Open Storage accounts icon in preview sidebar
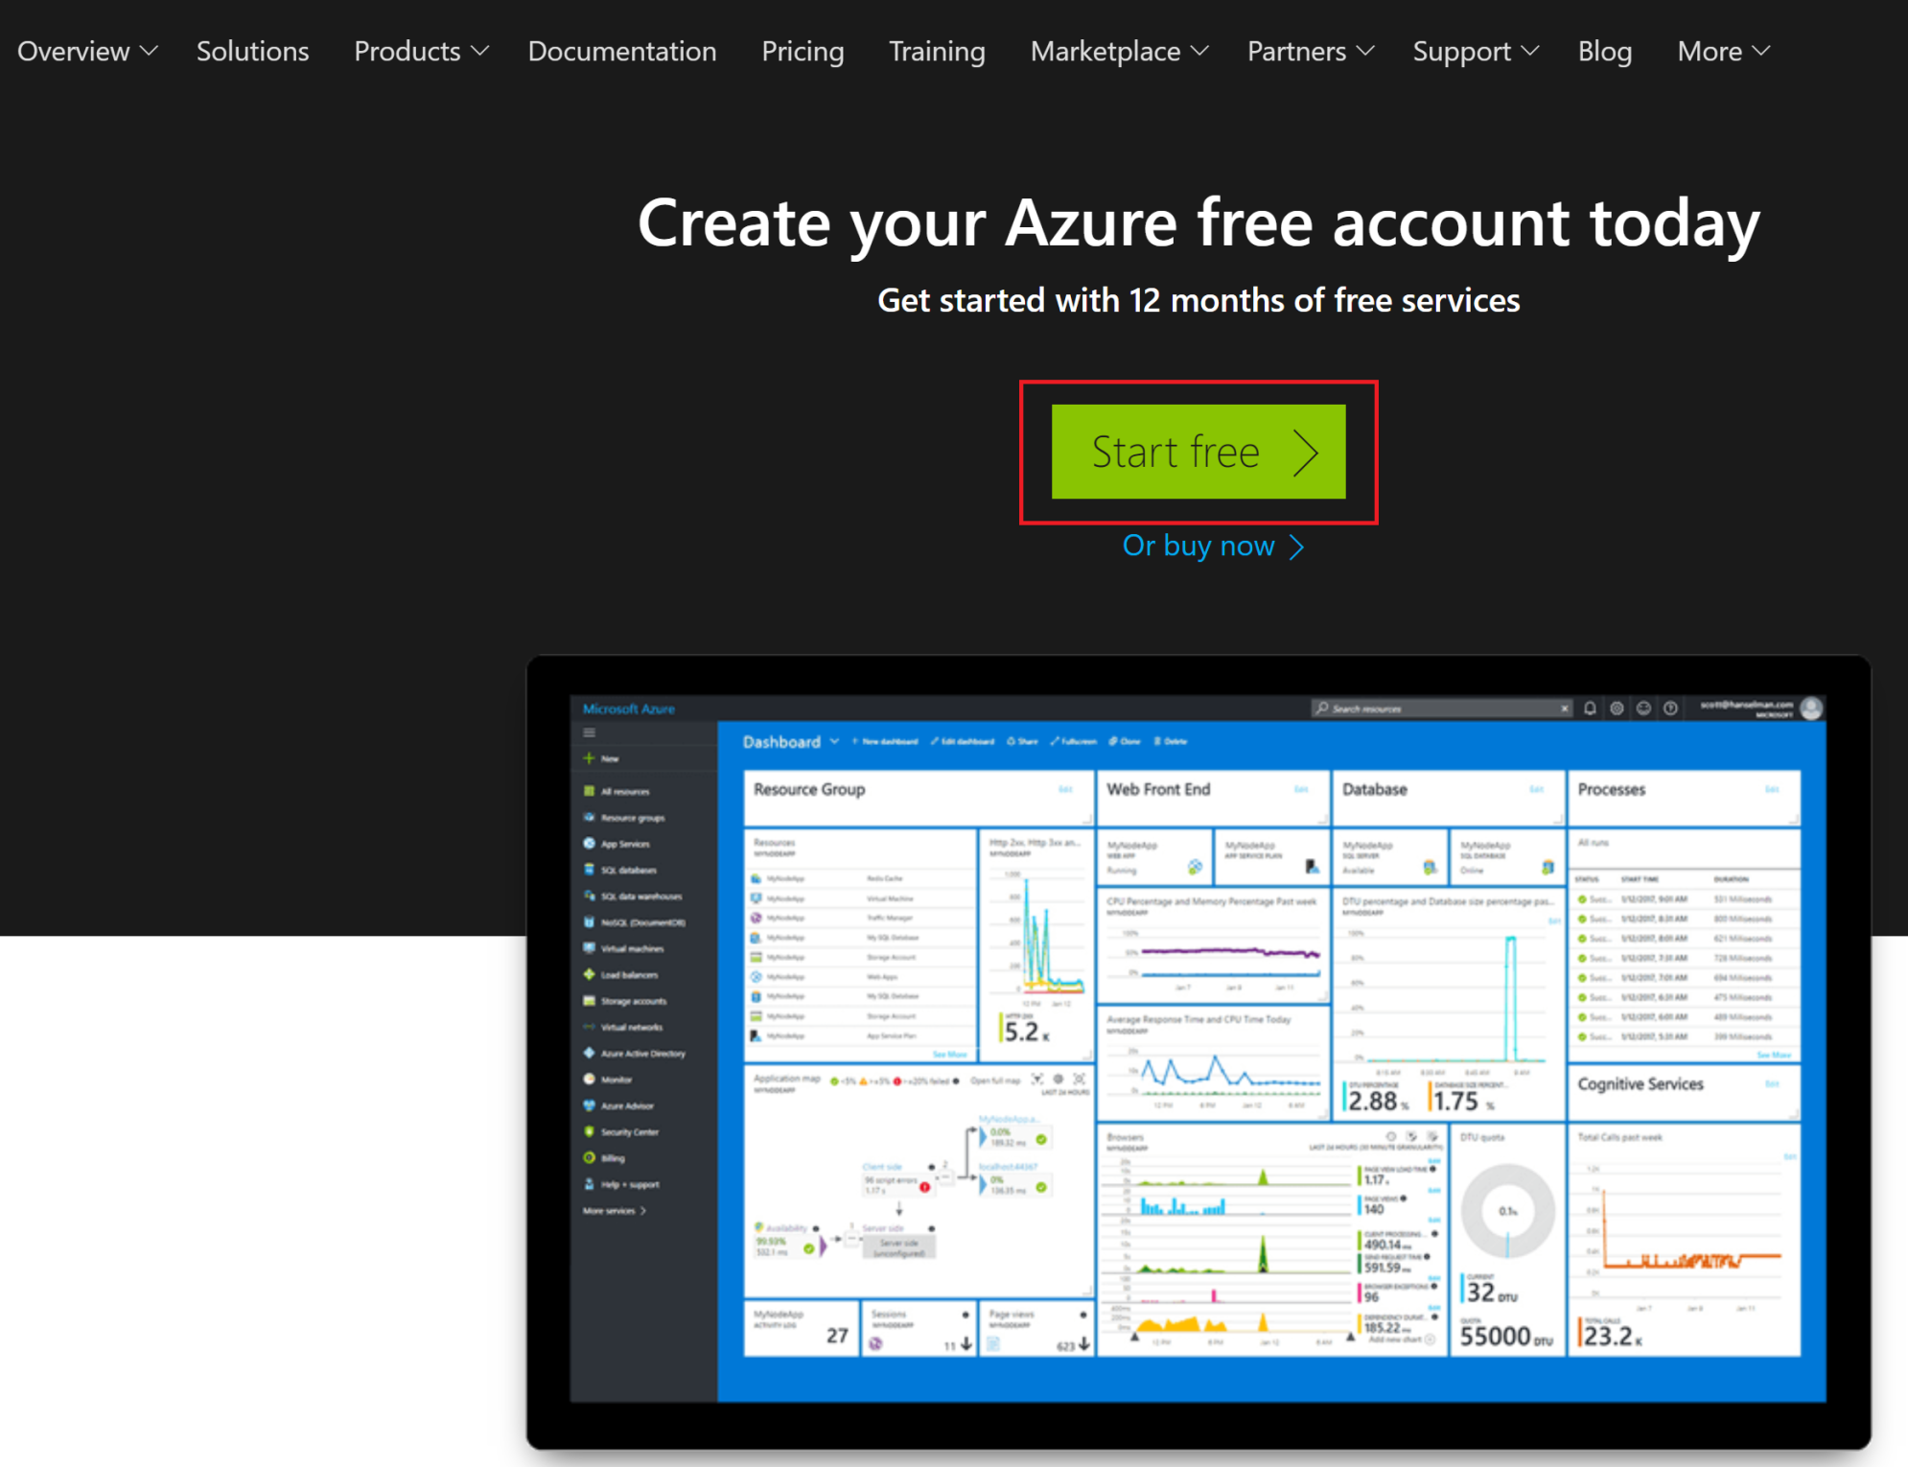The image size is (1908, 1467). pos(590,1000)
